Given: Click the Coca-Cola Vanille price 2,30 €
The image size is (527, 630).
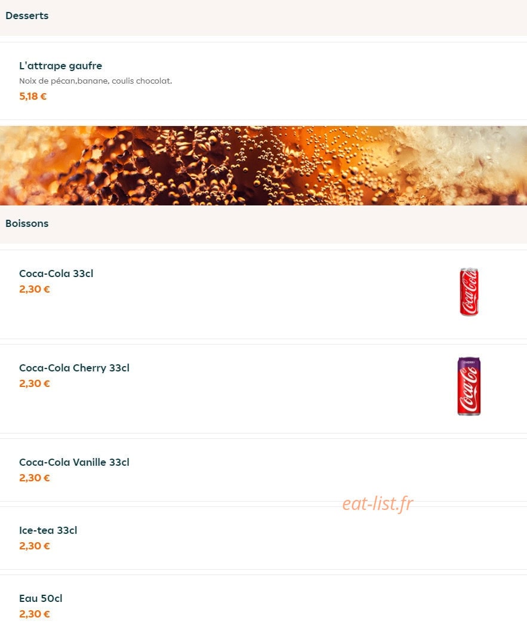Looking at the screenshot, I should 35,478.
